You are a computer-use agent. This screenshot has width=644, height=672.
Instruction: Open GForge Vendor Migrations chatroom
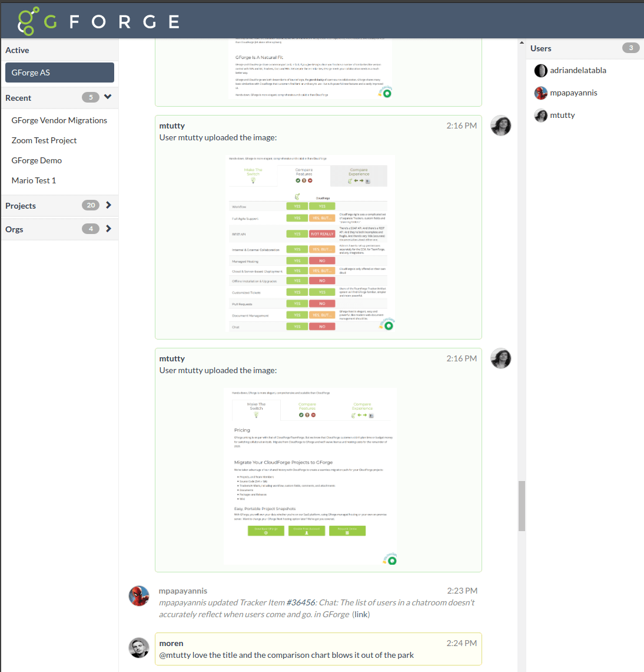click(x=59, y=120)
